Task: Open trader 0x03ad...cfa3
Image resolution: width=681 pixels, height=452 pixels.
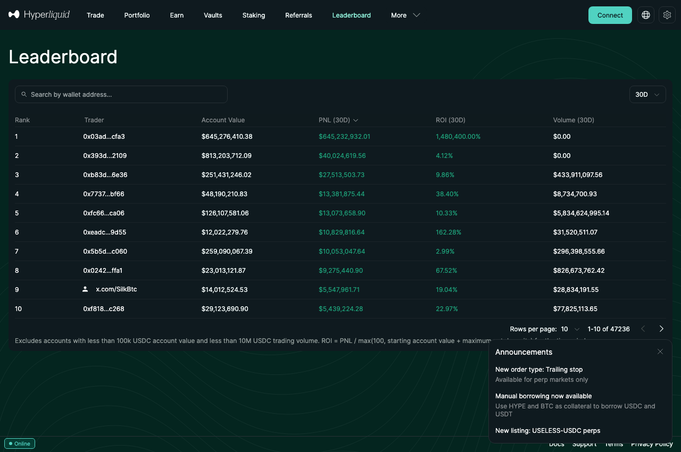Action: 104,137
